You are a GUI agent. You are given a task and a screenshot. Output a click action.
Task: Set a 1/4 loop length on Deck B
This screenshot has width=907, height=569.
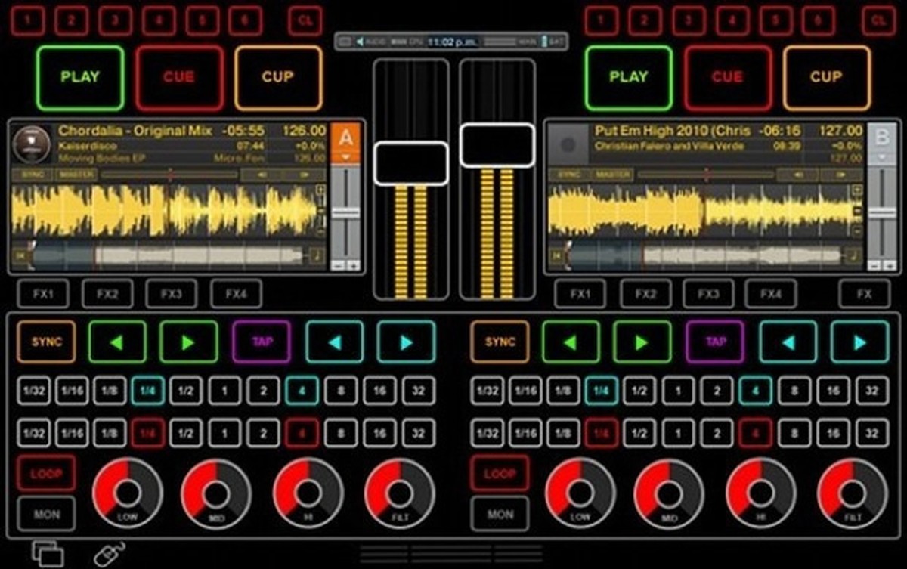click(602, 391)
